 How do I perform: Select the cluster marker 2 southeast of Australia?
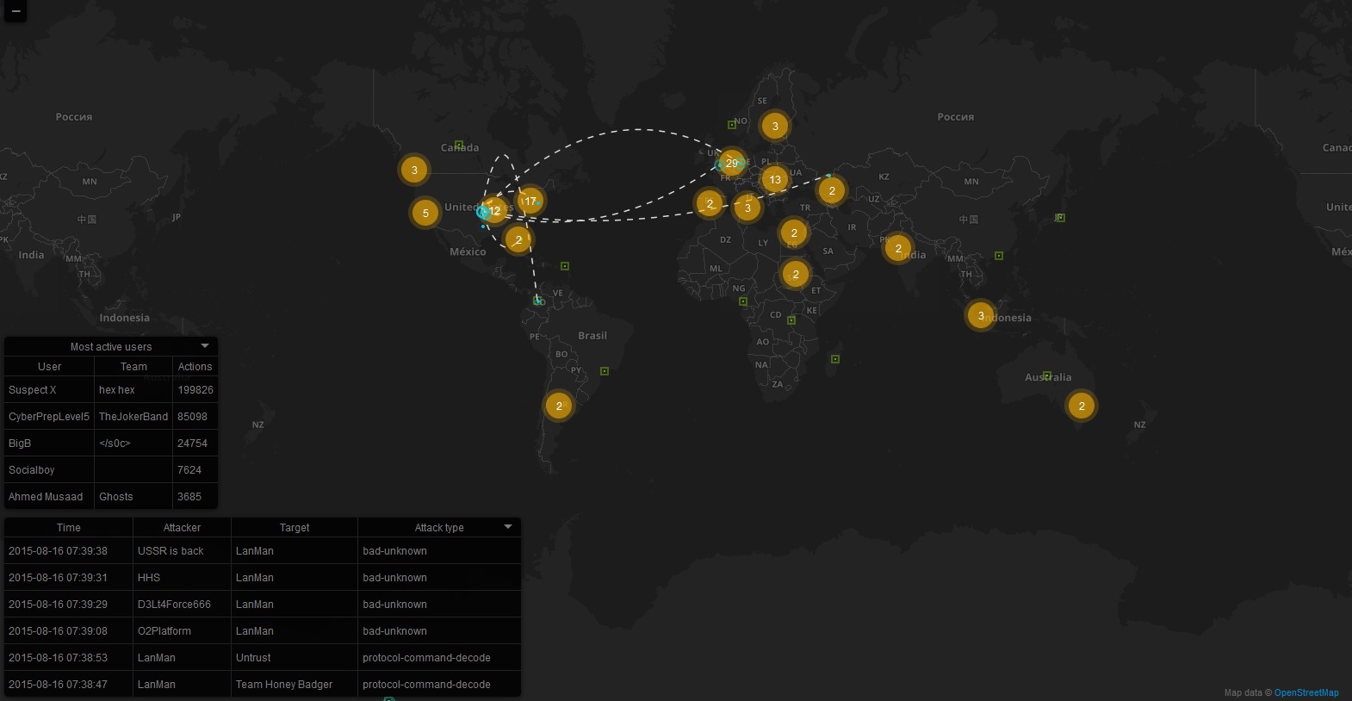[1082, 406]
